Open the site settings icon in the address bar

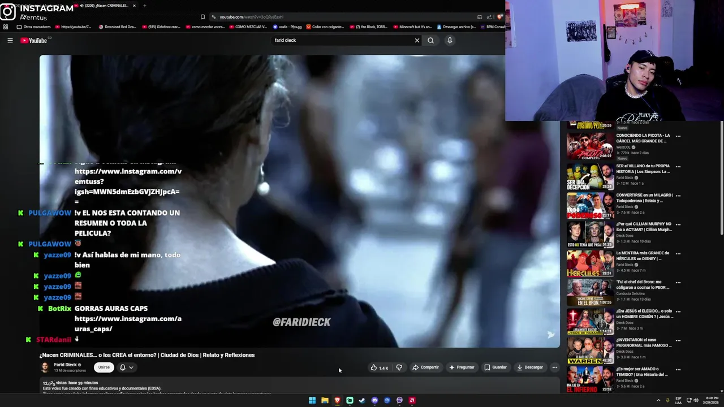(x=213, y=17)
